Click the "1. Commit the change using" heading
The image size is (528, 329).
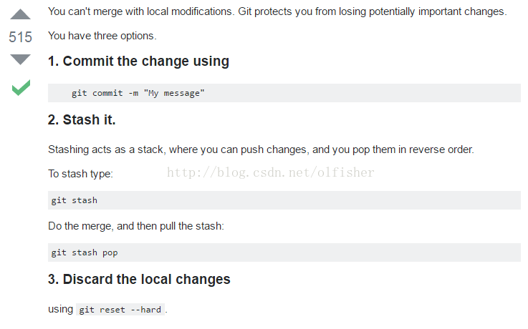pos(138,62)
